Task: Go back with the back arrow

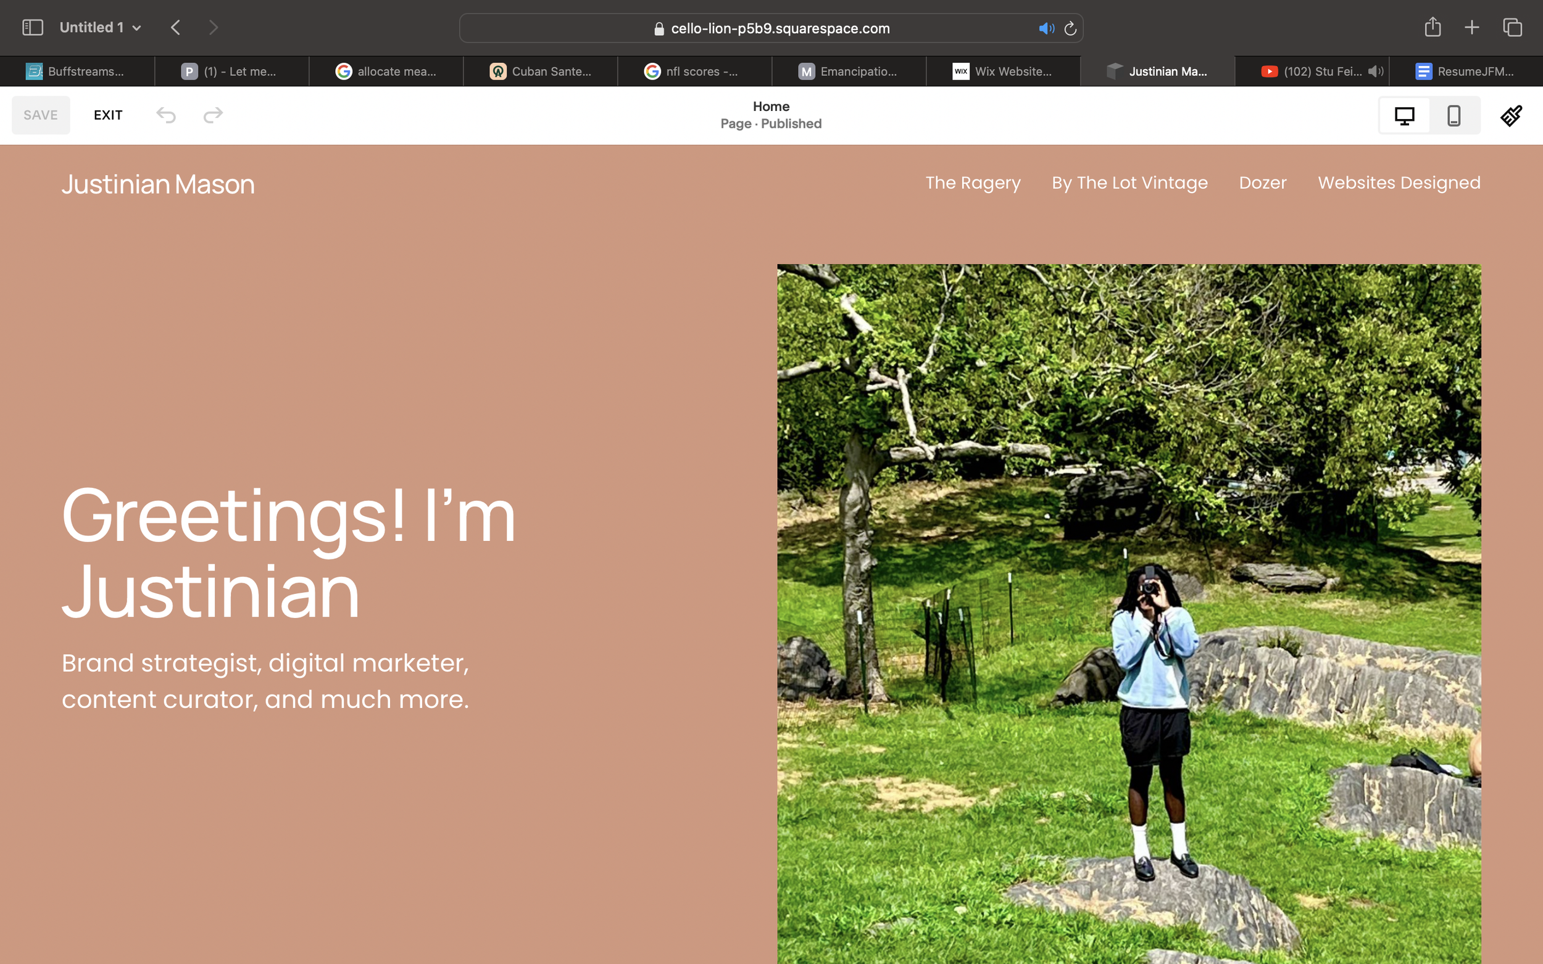Action: click(175, 27)
